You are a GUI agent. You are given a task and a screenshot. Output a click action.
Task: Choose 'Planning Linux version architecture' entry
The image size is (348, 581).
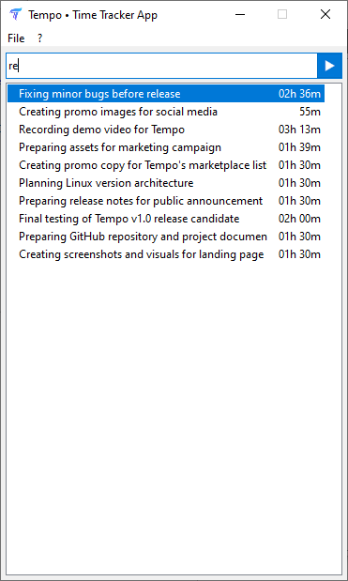(x=166, y=183)
